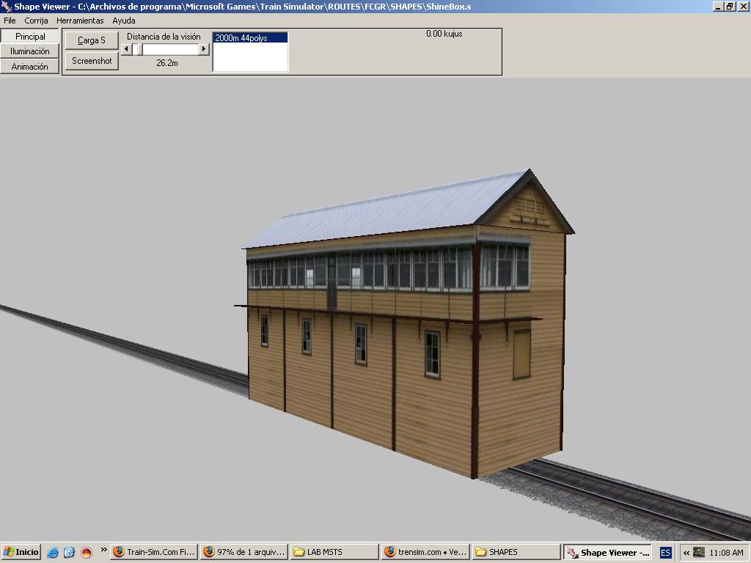Image resolution: width=751 pixels, height=563 pixels.
Task: Expand the quick launch overflow chevron
Action: [103, 549]
